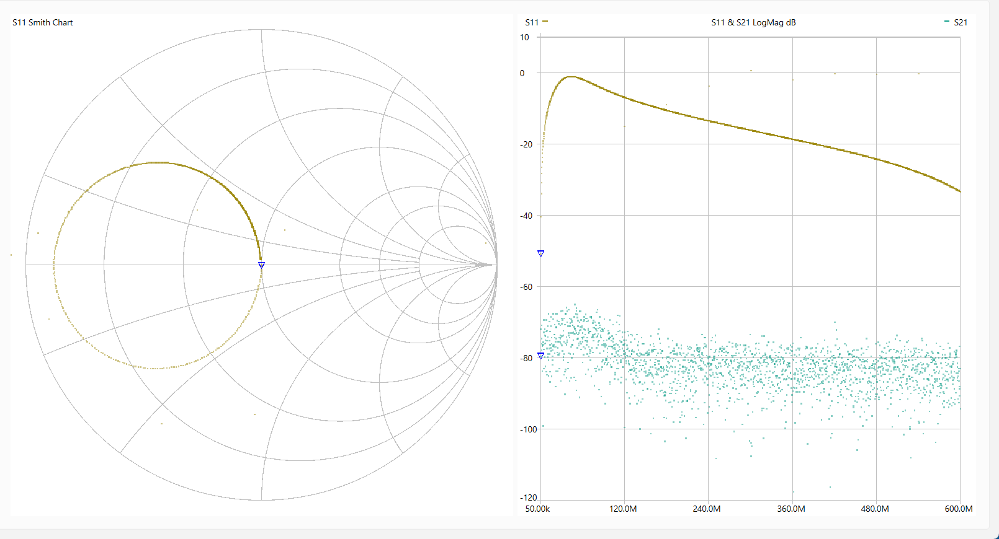
Task: Click the -60 dB axis label
Action: coord(526,287)
